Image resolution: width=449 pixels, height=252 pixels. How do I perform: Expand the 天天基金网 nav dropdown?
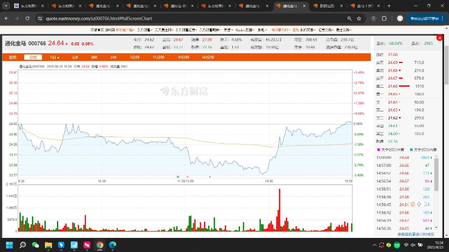click(164, 30)
